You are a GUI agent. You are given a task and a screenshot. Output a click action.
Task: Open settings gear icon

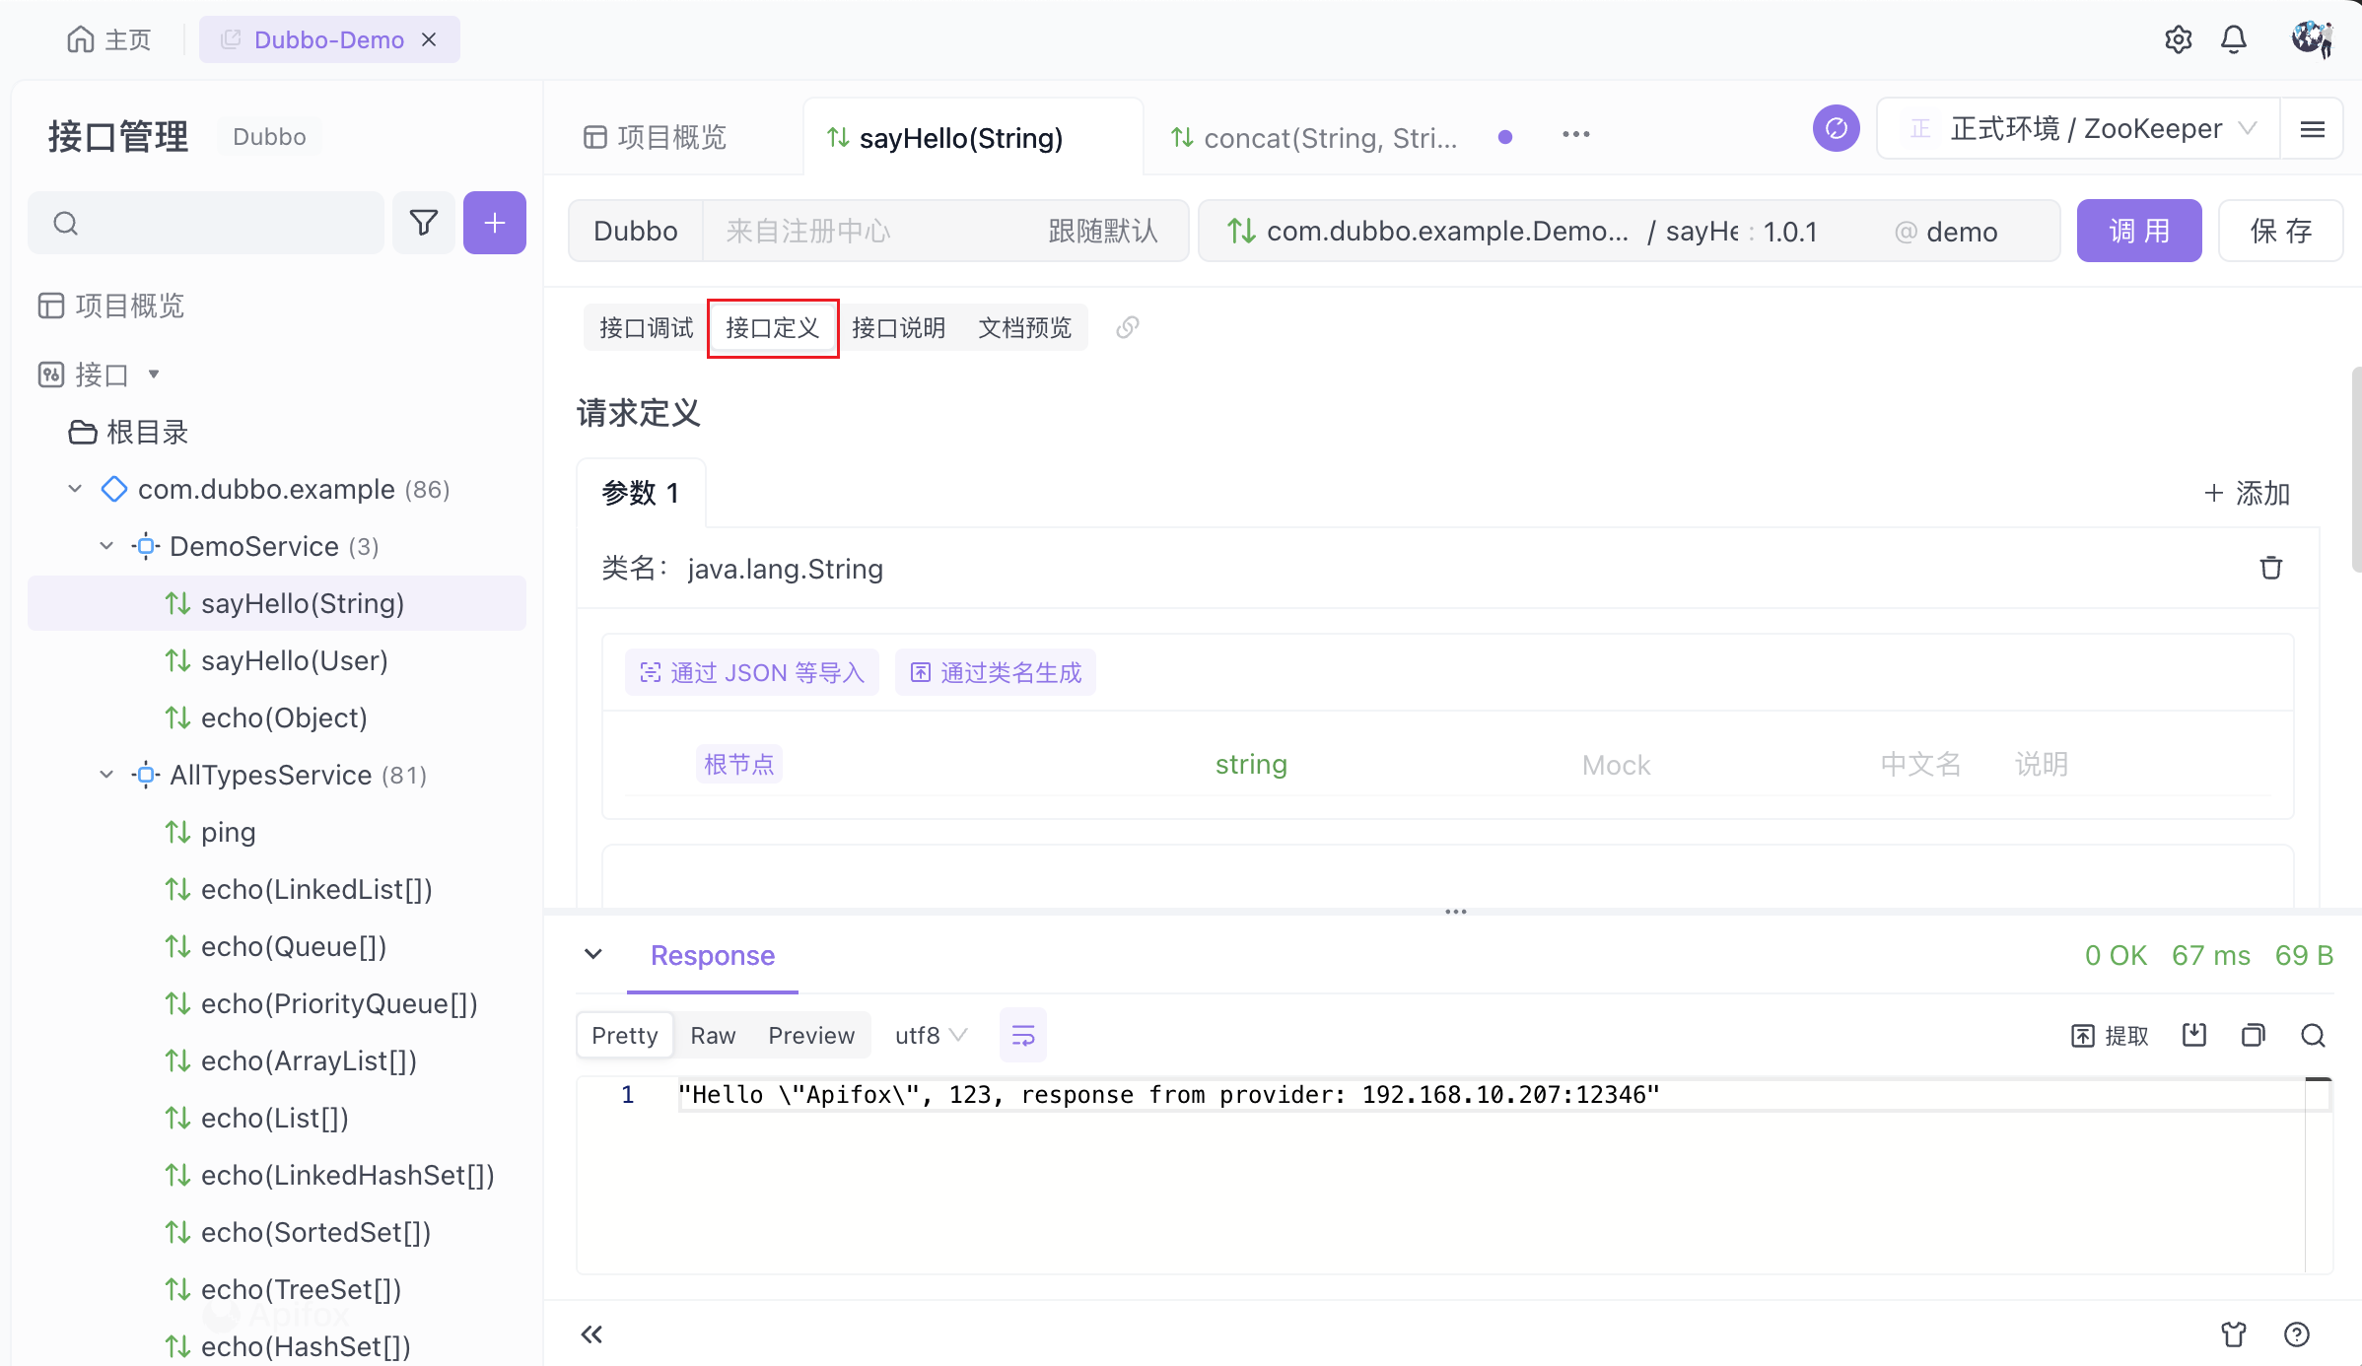[x=2178, y=39]
